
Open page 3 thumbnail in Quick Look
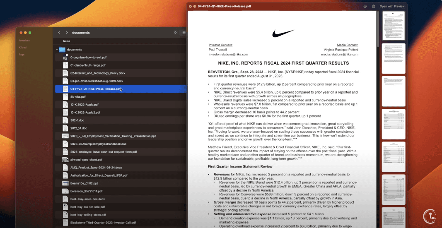tap(394, 91)
